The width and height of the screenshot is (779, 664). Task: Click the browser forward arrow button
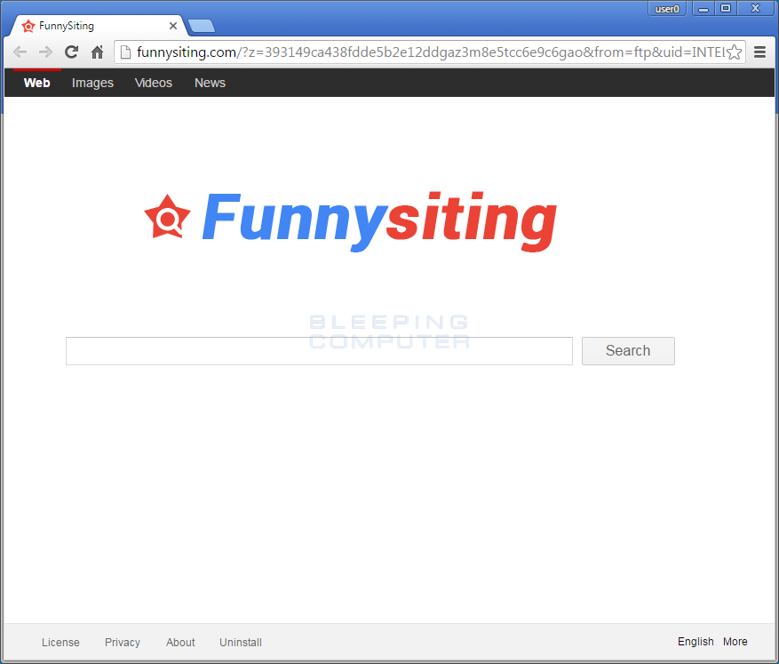point(45,52)
